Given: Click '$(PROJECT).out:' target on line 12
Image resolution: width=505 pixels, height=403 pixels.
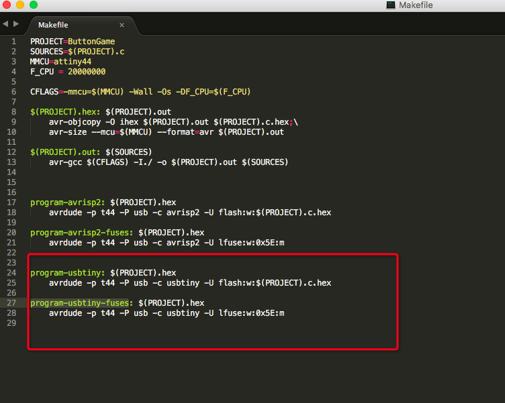Looking at the screenshot, I should [65, 152].
